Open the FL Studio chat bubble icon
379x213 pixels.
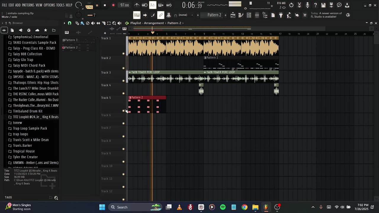[339, 5]
